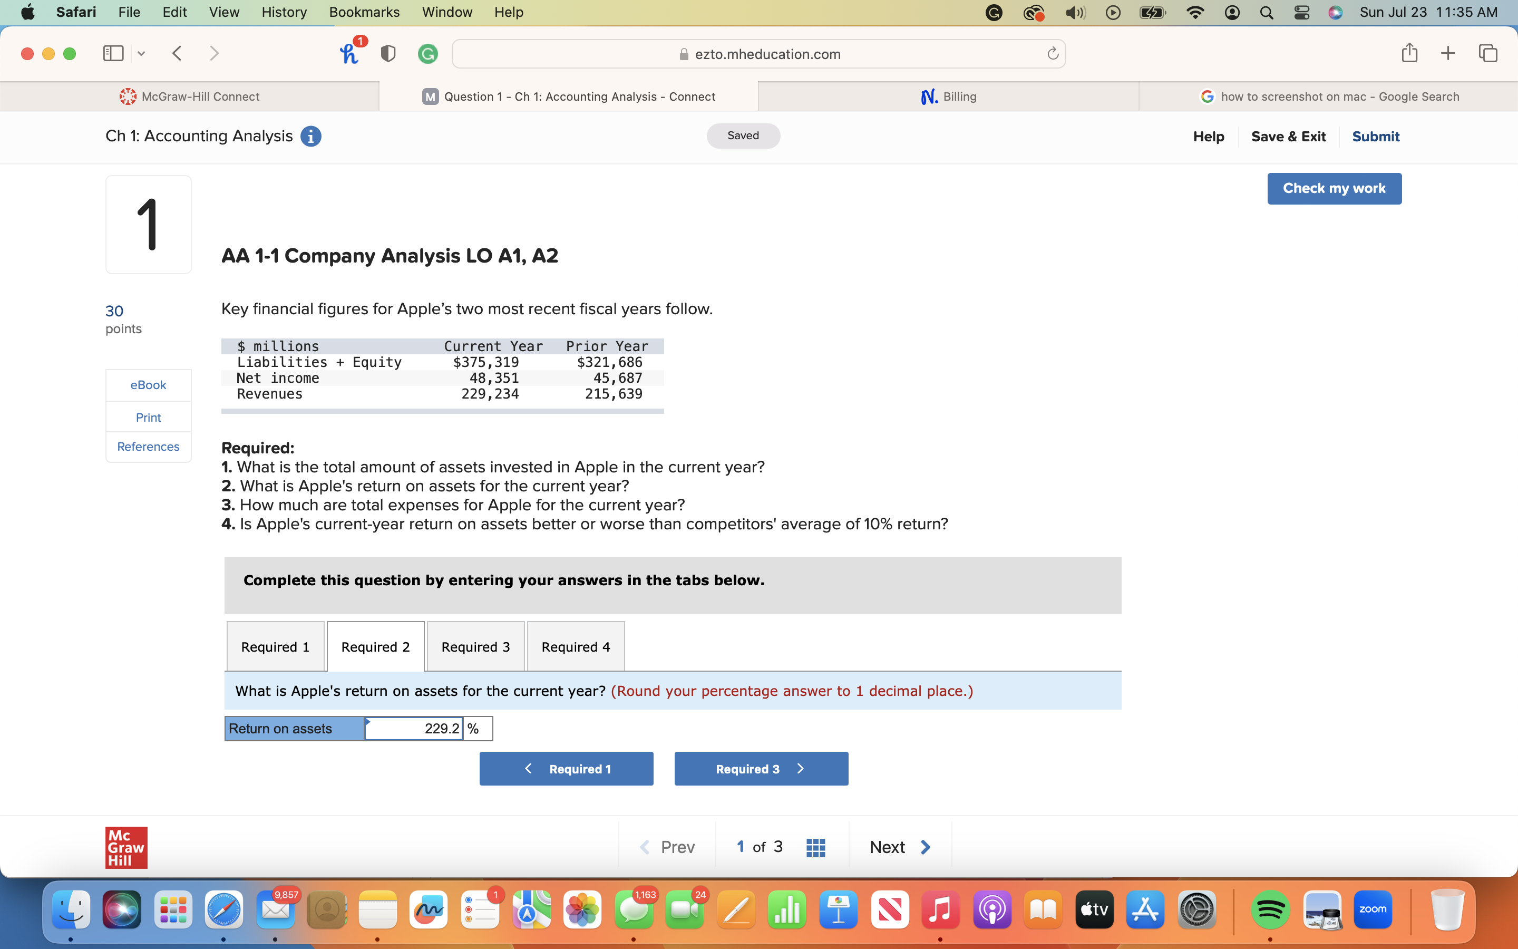The image size is (1518, 949).
Task: Click the Honey extension icon
Action: (349, 53)
